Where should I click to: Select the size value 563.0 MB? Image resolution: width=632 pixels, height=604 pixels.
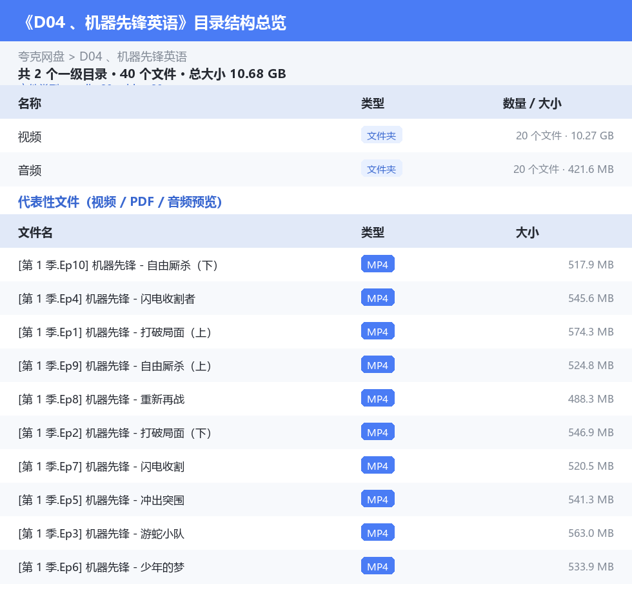point(591,532)
